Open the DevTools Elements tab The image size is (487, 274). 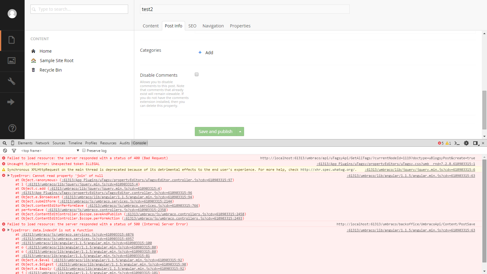(25, 143)
